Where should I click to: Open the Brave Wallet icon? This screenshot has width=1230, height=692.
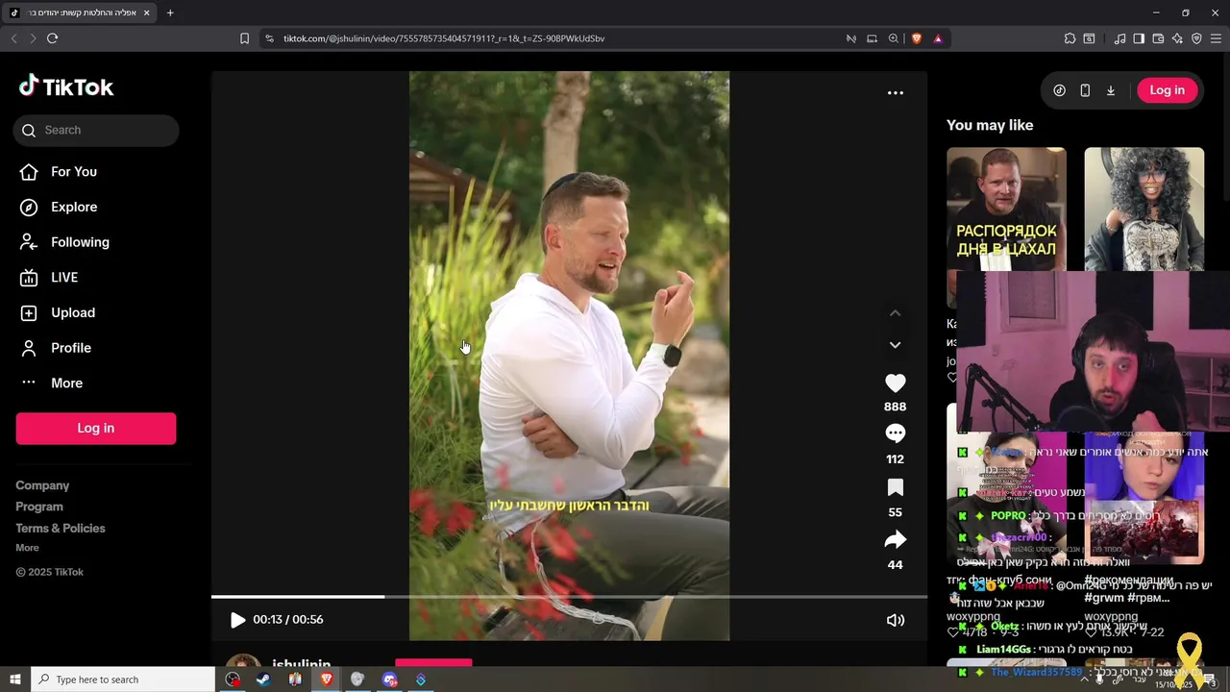[x=1158, y=38]
